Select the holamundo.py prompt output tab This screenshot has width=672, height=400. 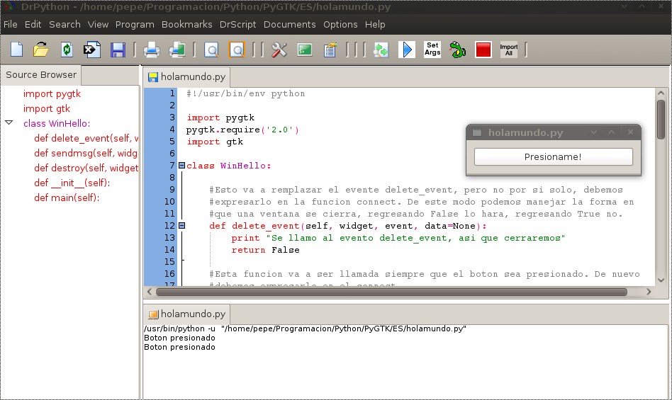[x=186, y=314]
